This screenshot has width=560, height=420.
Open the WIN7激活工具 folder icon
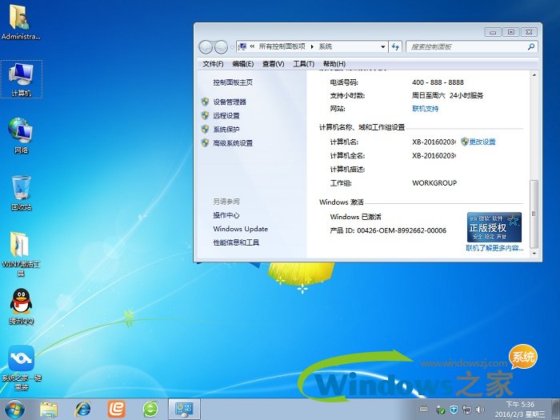coord(21,253)
